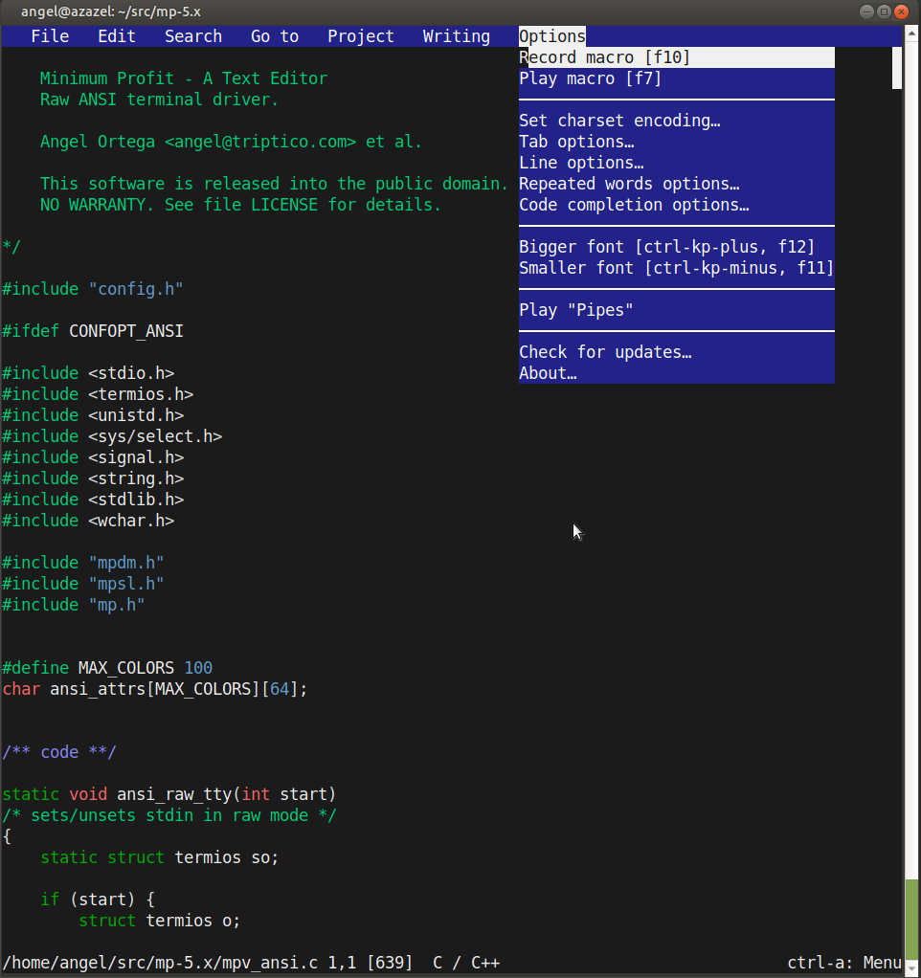Open the Go to menu
Image resolution: width=921 pixels, height=978 pixels.
[275, 36]
